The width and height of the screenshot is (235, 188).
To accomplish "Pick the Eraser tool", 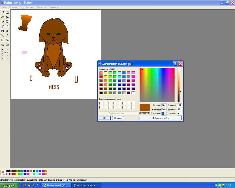I will point(3,17).
